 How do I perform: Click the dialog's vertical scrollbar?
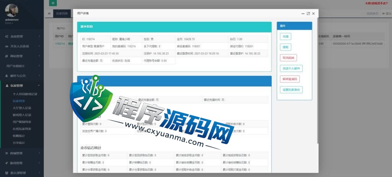(x=317, y=80)
